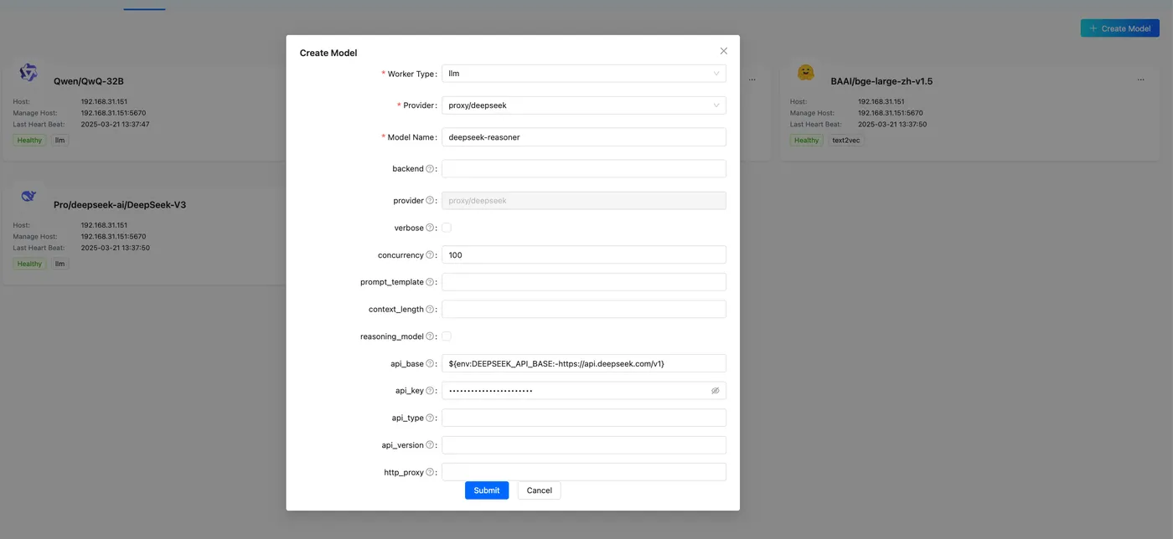Focus the context_length input field
1173x539 pixels.
tap(583, 310)
